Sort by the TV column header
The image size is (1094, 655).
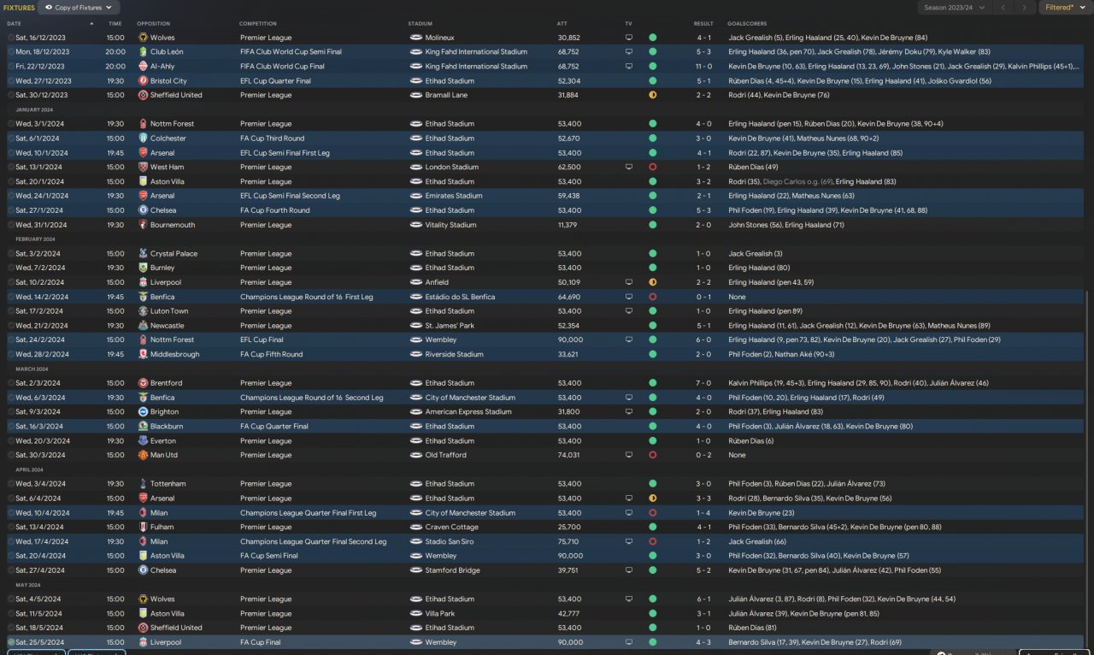pyautogui.click(x=628, y=23)
